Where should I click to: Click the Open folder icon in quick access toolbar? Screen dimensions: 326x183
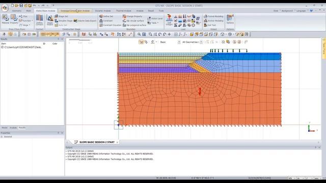pyautogui.click(x=17, y=6)
